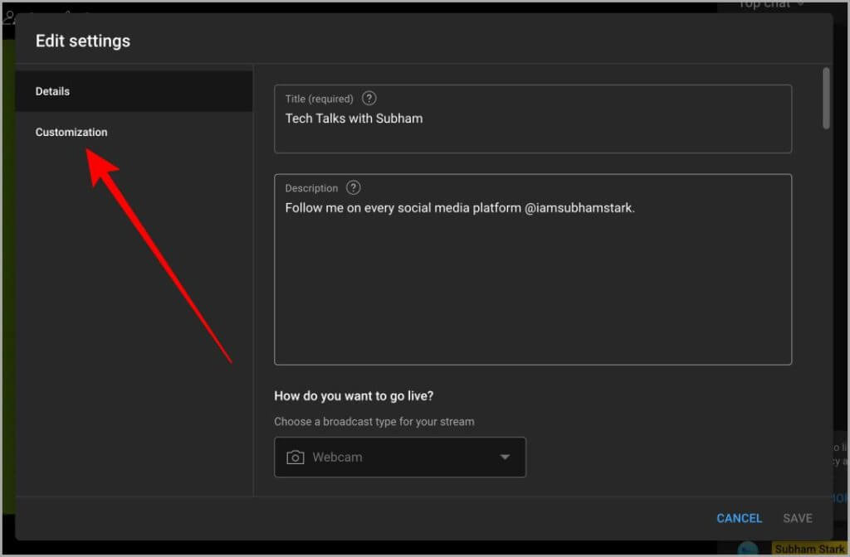
Task: Click the camera icon in broadcast type
Action: (x=296, y=458)
